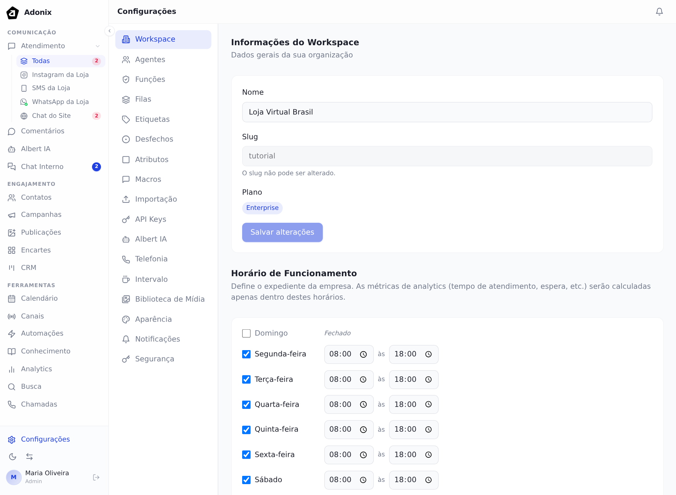This screenshot has width=676, height=495.
Task: Click the Salvar alterações button
Action: point(282,232)
